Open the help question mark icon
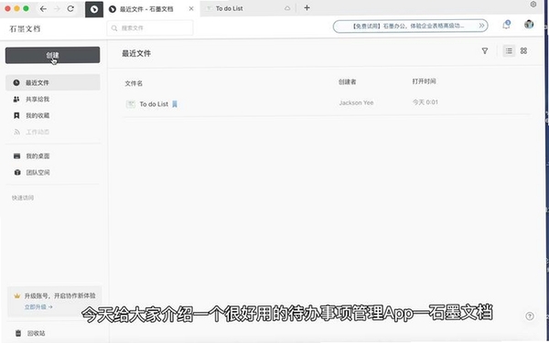The image size is (549, 343). click(530, 316)
